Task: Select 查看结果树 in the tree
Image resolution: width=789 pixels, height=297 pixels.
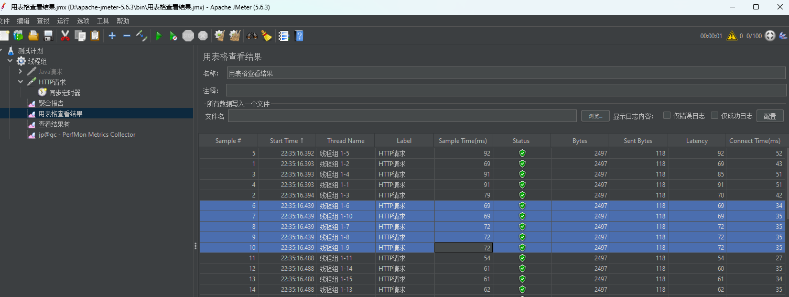Action: click(54, 124)
